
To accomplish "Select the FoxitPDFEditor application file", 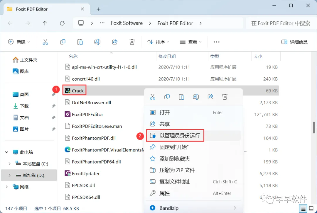I will pyautogui.click(x=88, y=114).
